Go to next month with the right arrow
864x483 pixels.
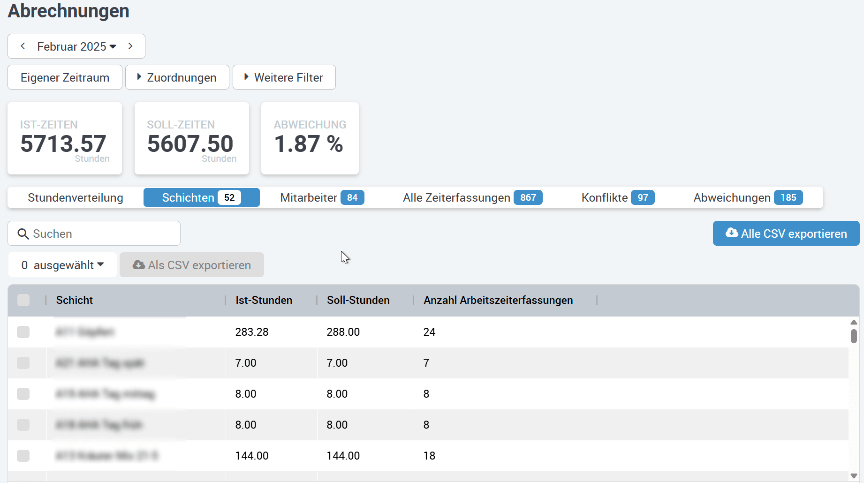(x=130, y=46)
